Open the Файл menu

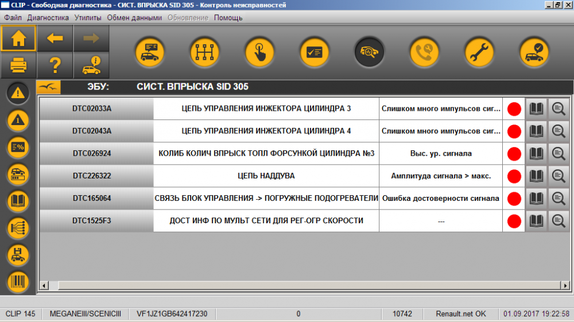13,18
